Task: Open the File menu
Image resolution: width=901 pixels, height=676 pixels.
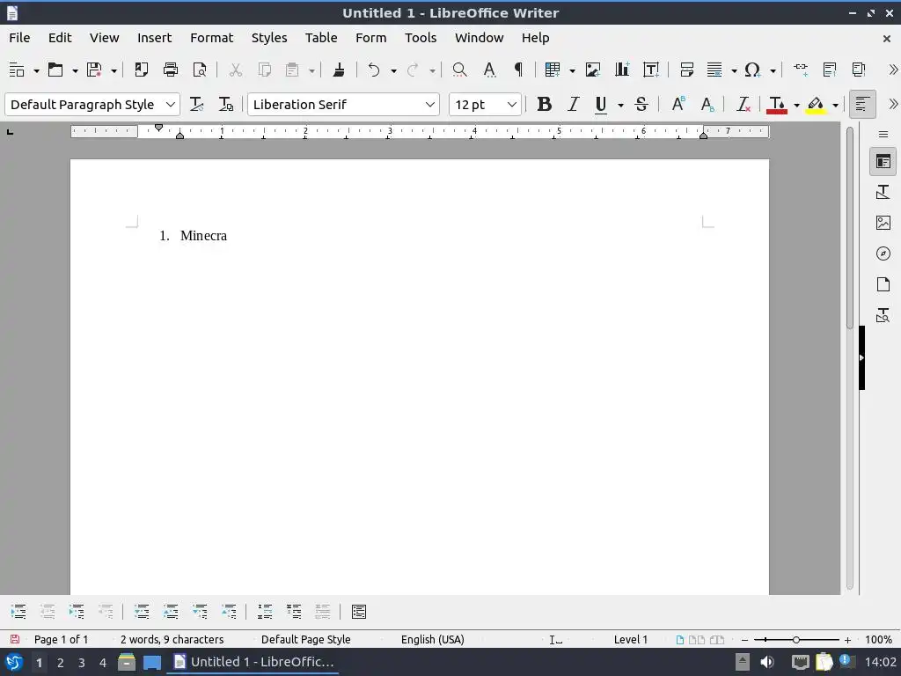Action: (19, 38)
